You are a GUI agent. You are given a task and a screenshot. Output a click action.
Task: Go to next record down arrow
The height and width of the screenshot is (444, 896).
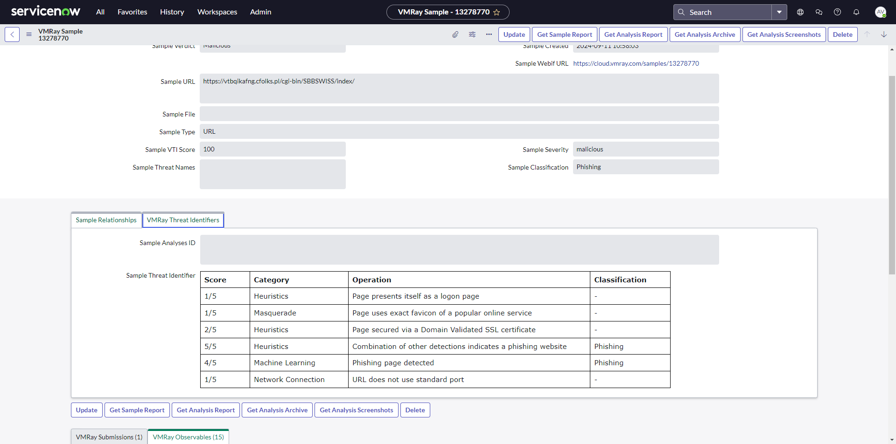click(884, 34)
